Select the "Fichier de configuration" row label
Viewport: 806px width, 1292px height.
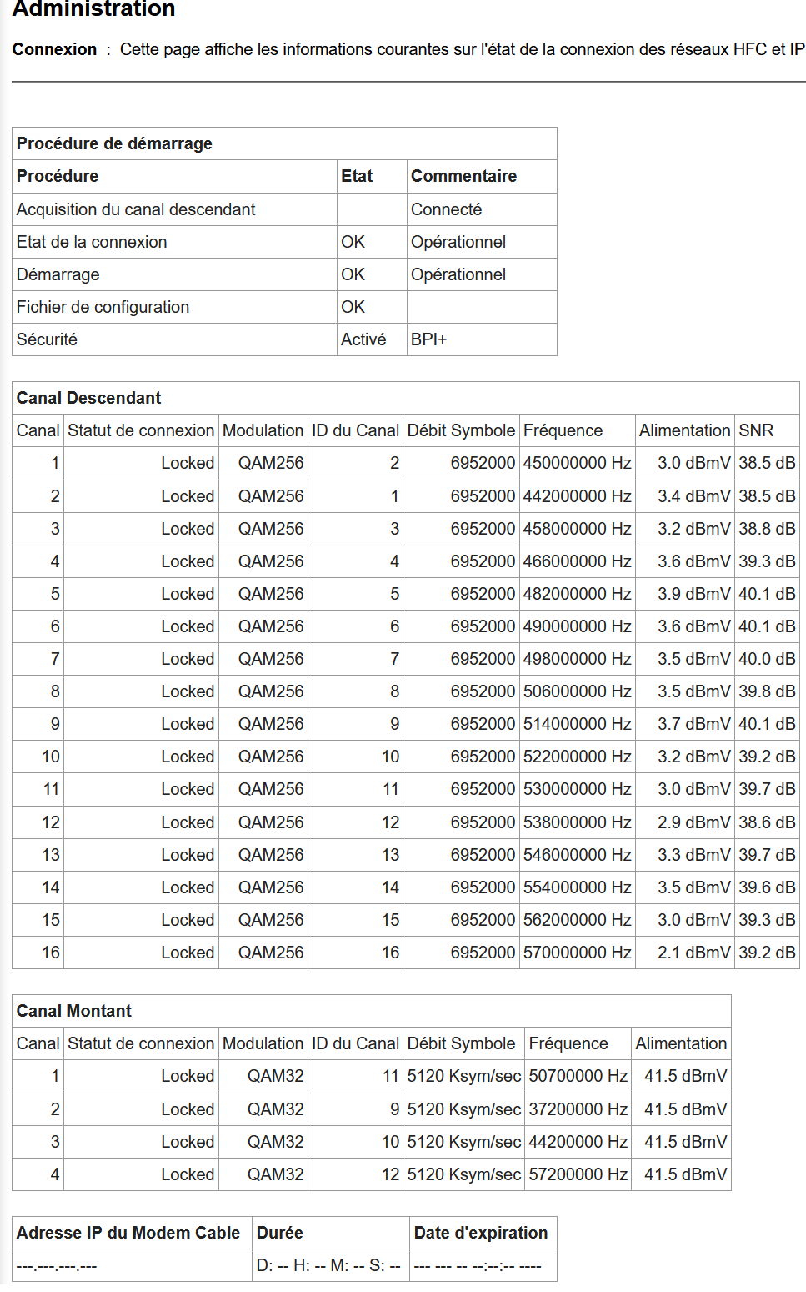pyautogui.click(x=103, y=307)
